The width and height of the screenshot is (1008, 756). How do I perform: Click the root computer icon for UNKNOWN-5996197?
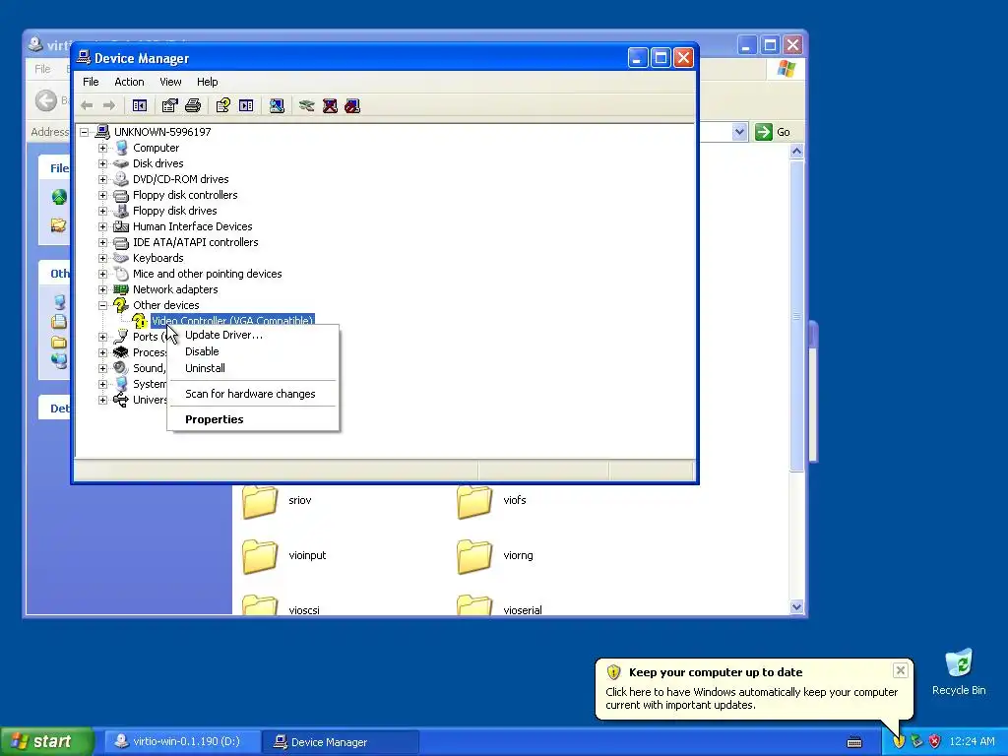pyautogui.click(x=102, y=132)
